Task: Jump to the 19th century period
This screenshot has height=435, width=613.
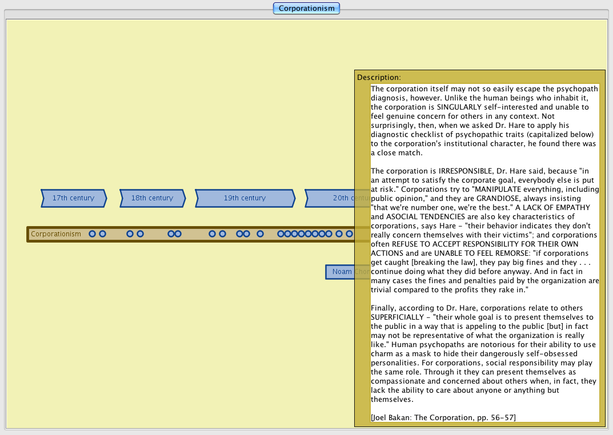Action: pos(245,198)
